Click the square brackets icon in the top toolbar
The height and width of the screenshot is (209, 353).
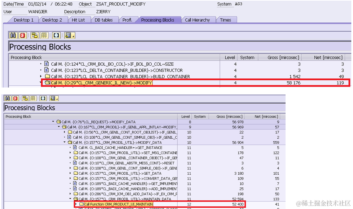point(56,35)
